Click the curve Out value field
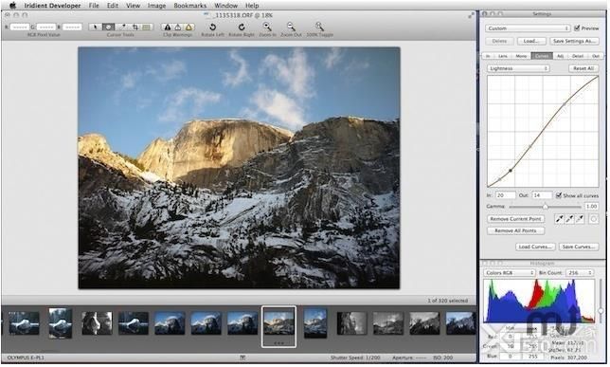This screenshot has width=610, height=367. pyautogui.click(x=542, y=195)
